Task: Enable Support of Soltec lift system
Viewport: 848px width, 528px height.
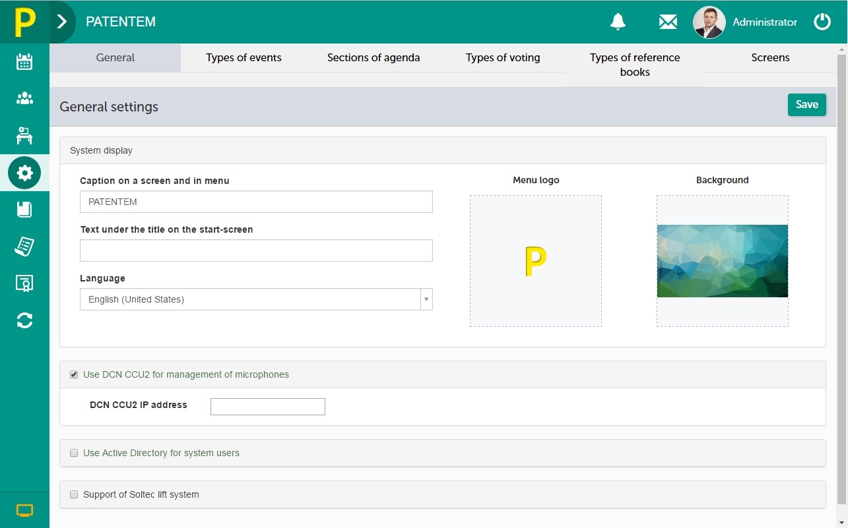Action: click(74, 494)
